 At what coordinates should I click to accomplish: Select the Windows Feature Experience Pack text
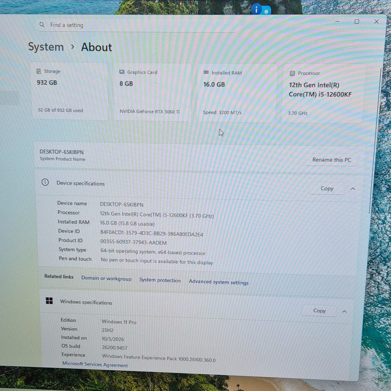pyautogui.click(x=159, y=358)
